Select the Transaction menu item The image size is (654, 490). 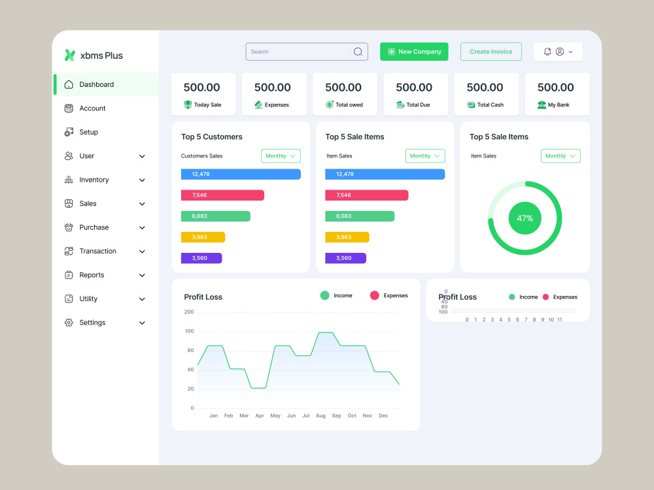pos(98,251)
